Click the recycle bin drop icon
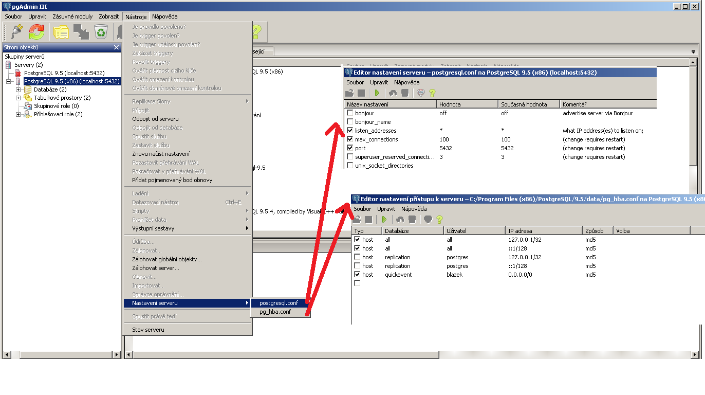 (101, 32)
